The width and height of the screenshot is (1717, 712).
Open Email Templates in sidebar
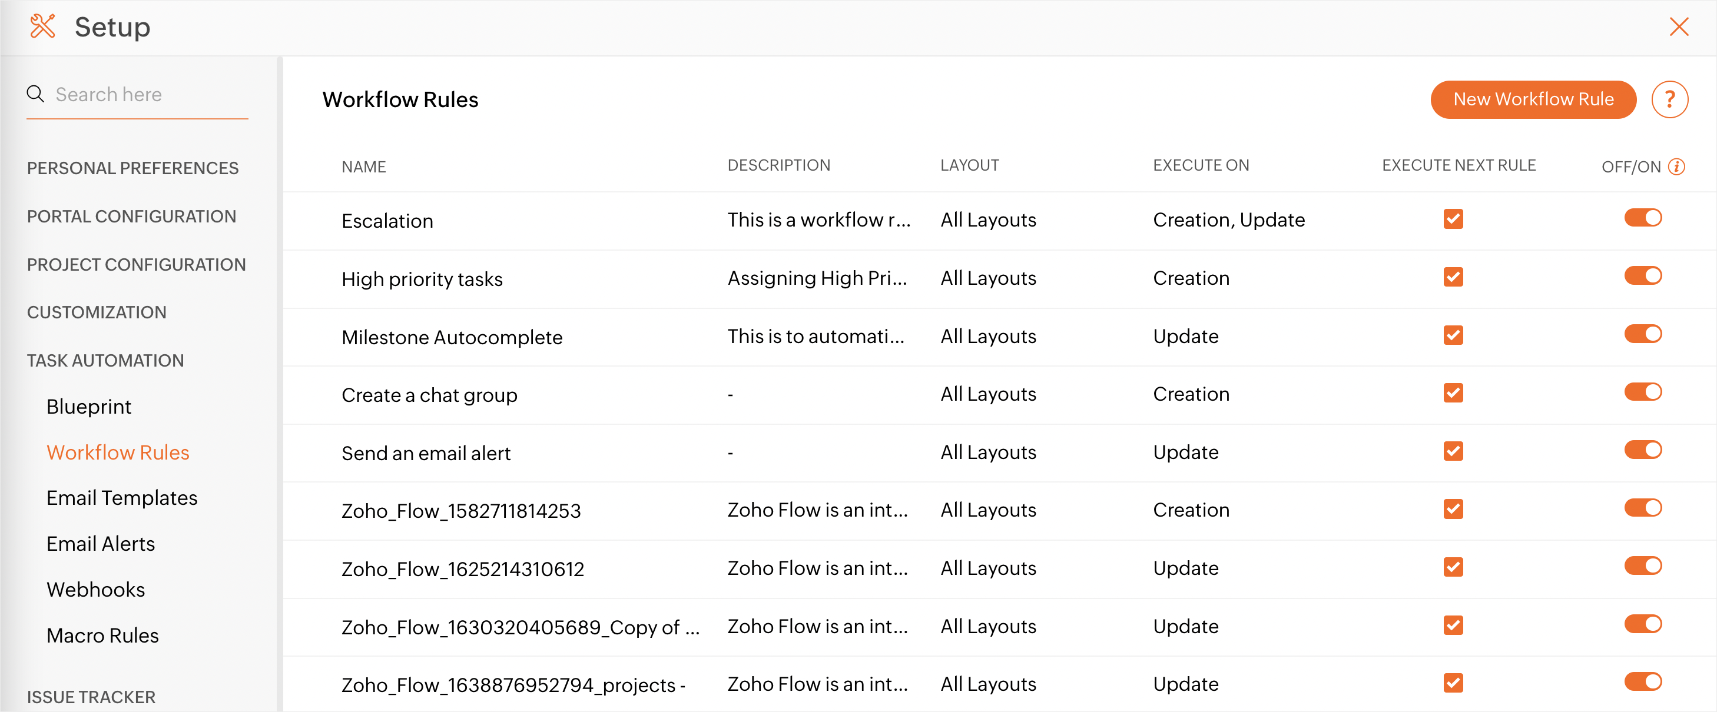[122, 498]
